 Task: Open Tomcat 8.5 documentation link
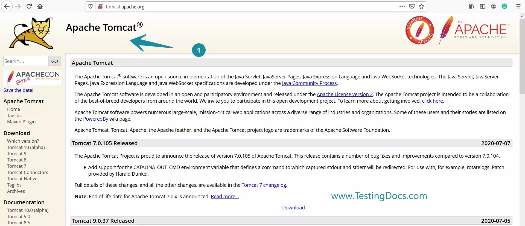point(19,223)
